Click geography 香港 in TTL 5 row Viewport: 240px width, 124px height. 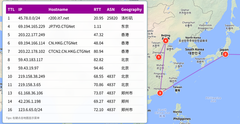125,35
